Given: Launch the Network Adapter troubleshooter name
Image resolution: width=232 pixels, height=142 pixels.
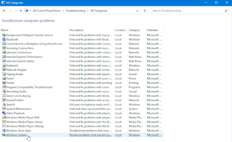Looking at the screenshot, I should click(16, 70).
